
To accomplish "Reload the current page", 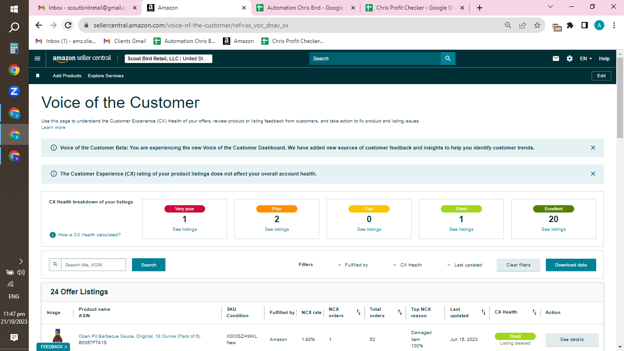I will [68, 25].
